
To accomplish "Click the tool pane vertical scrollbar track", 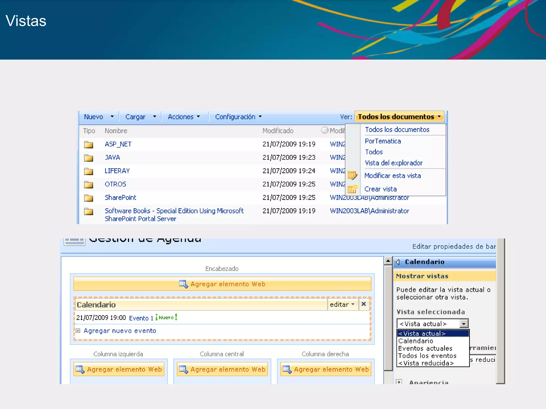I will (x=388, y=377).
